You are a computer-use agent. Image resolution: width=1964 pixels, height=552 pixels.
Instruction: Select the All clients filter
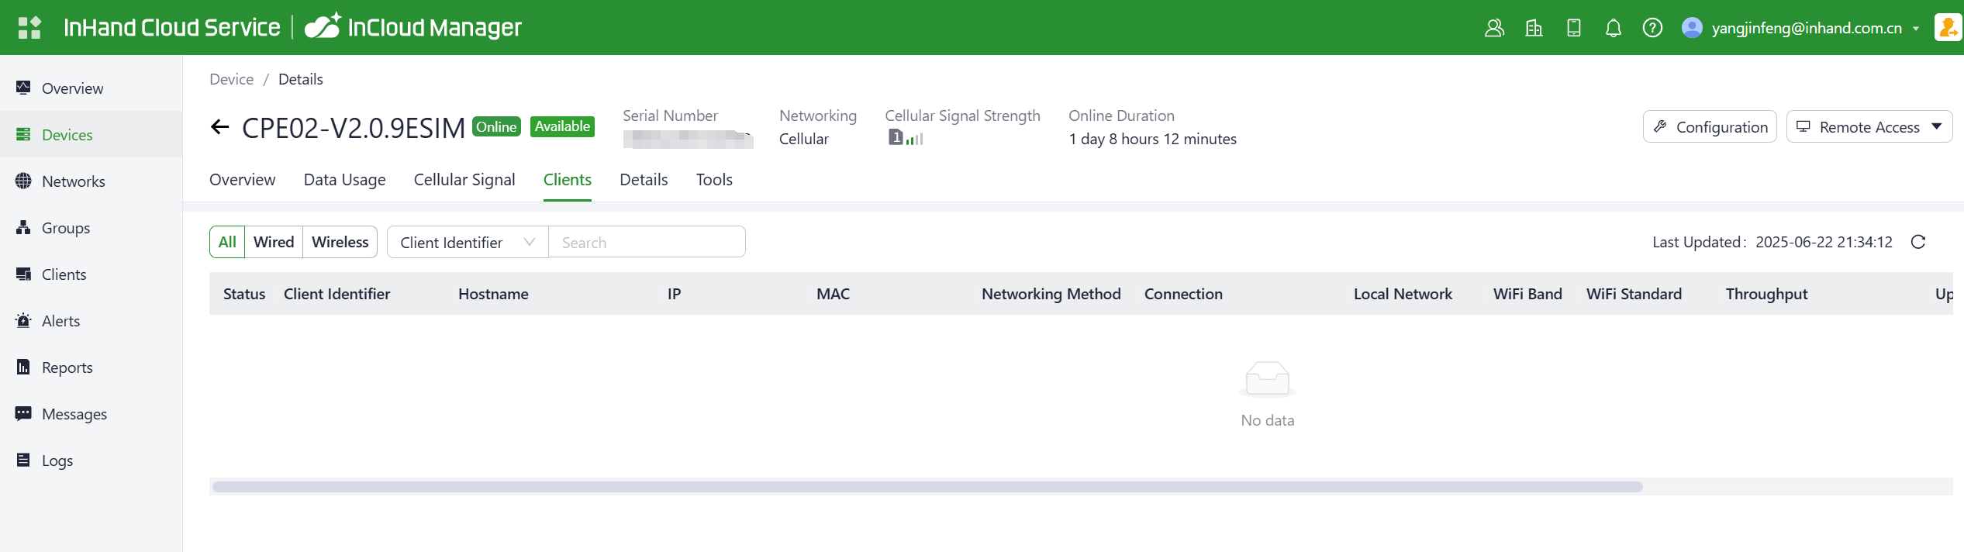(227, 242)
